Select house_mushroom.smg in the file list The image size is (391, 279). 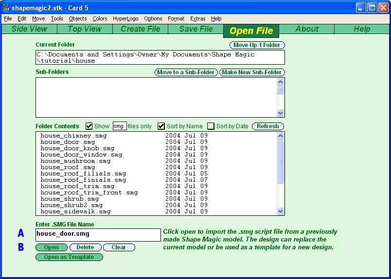point(75,161)
